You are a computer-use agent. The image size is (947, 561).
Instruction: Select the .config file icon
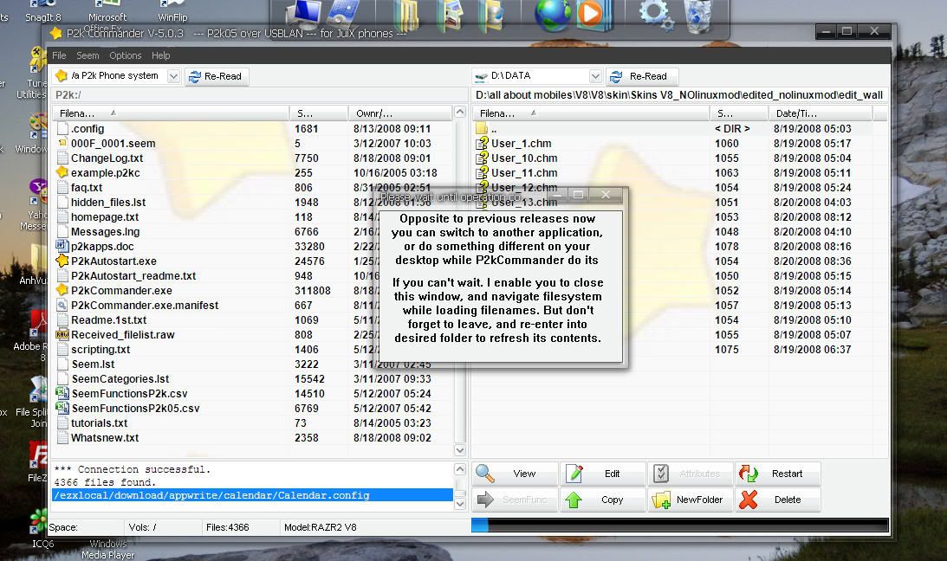click(62, 128)
